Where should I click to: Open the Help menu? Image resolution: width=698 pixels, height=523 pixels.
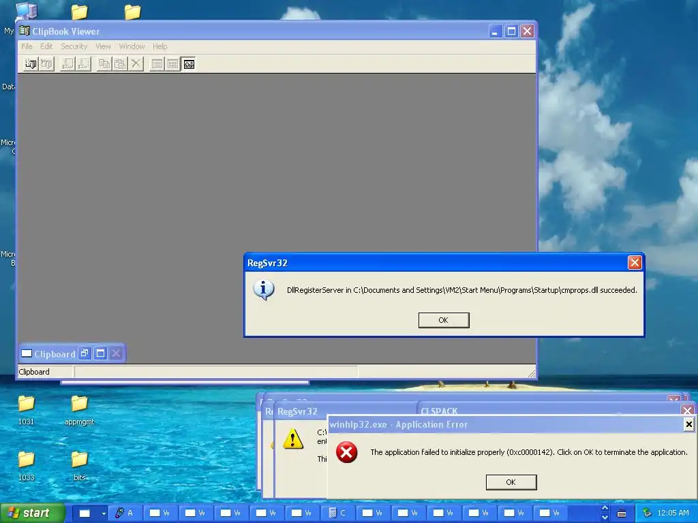tap(160, 46)
